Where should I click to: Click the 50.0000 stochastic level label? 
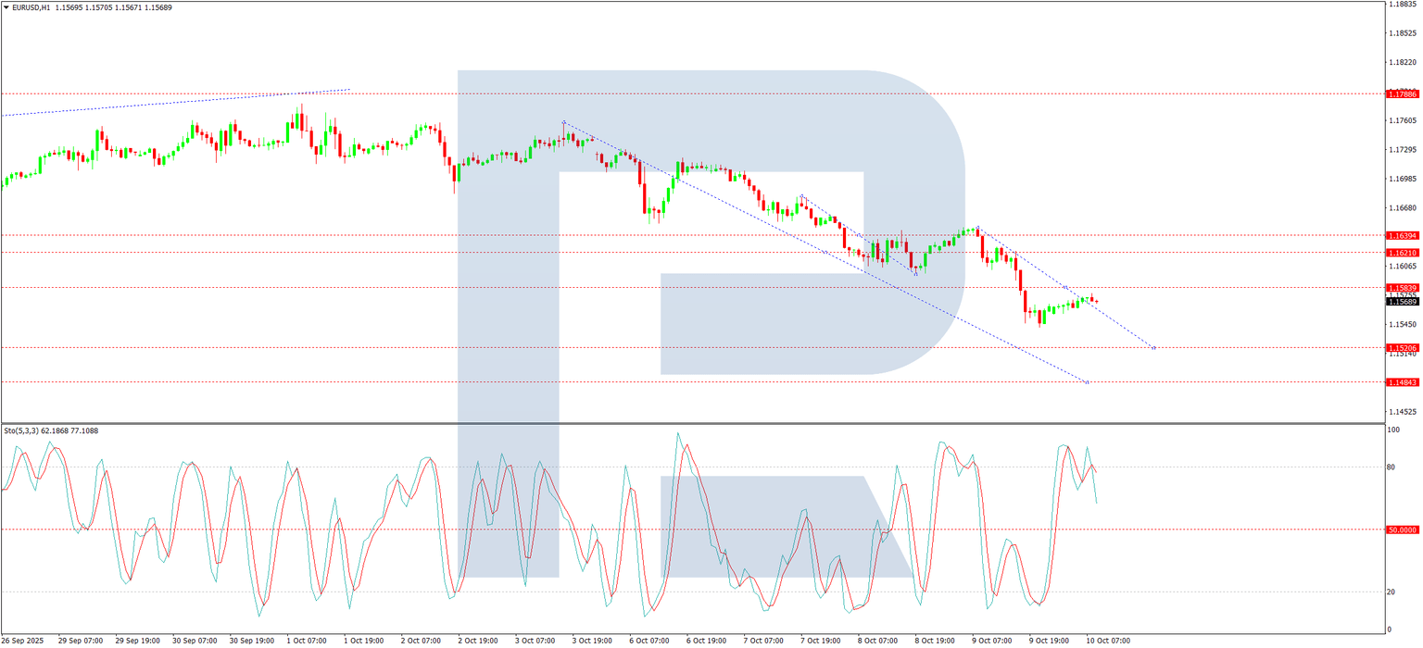point(1403,530)
